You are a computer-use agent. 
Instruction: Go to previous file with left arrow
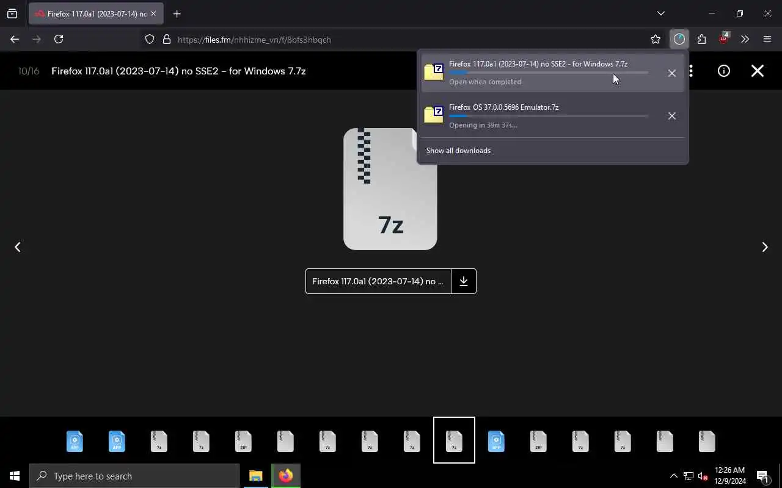(17, 246)
